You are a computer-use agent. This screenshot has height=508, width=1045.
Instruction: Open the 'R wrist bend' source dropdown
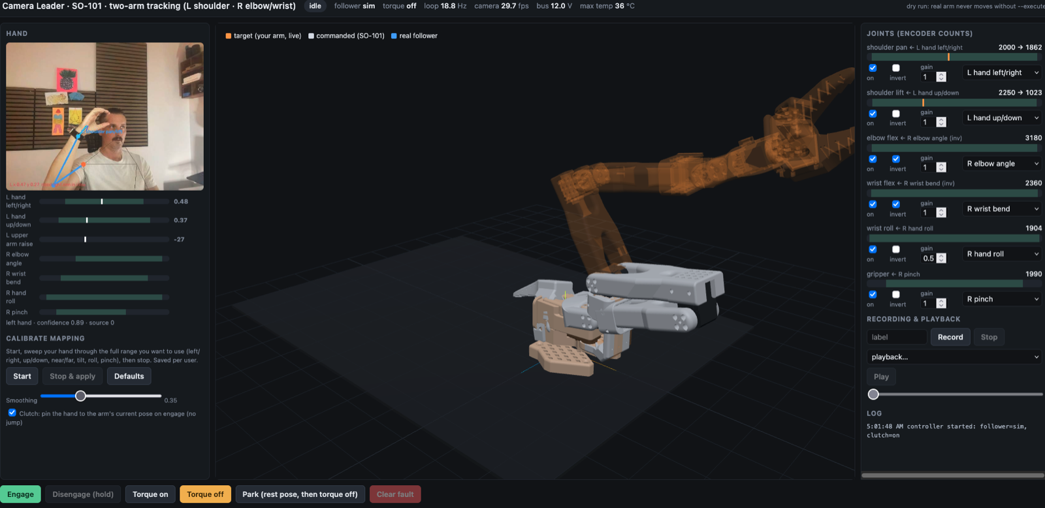click(1003, 208)
